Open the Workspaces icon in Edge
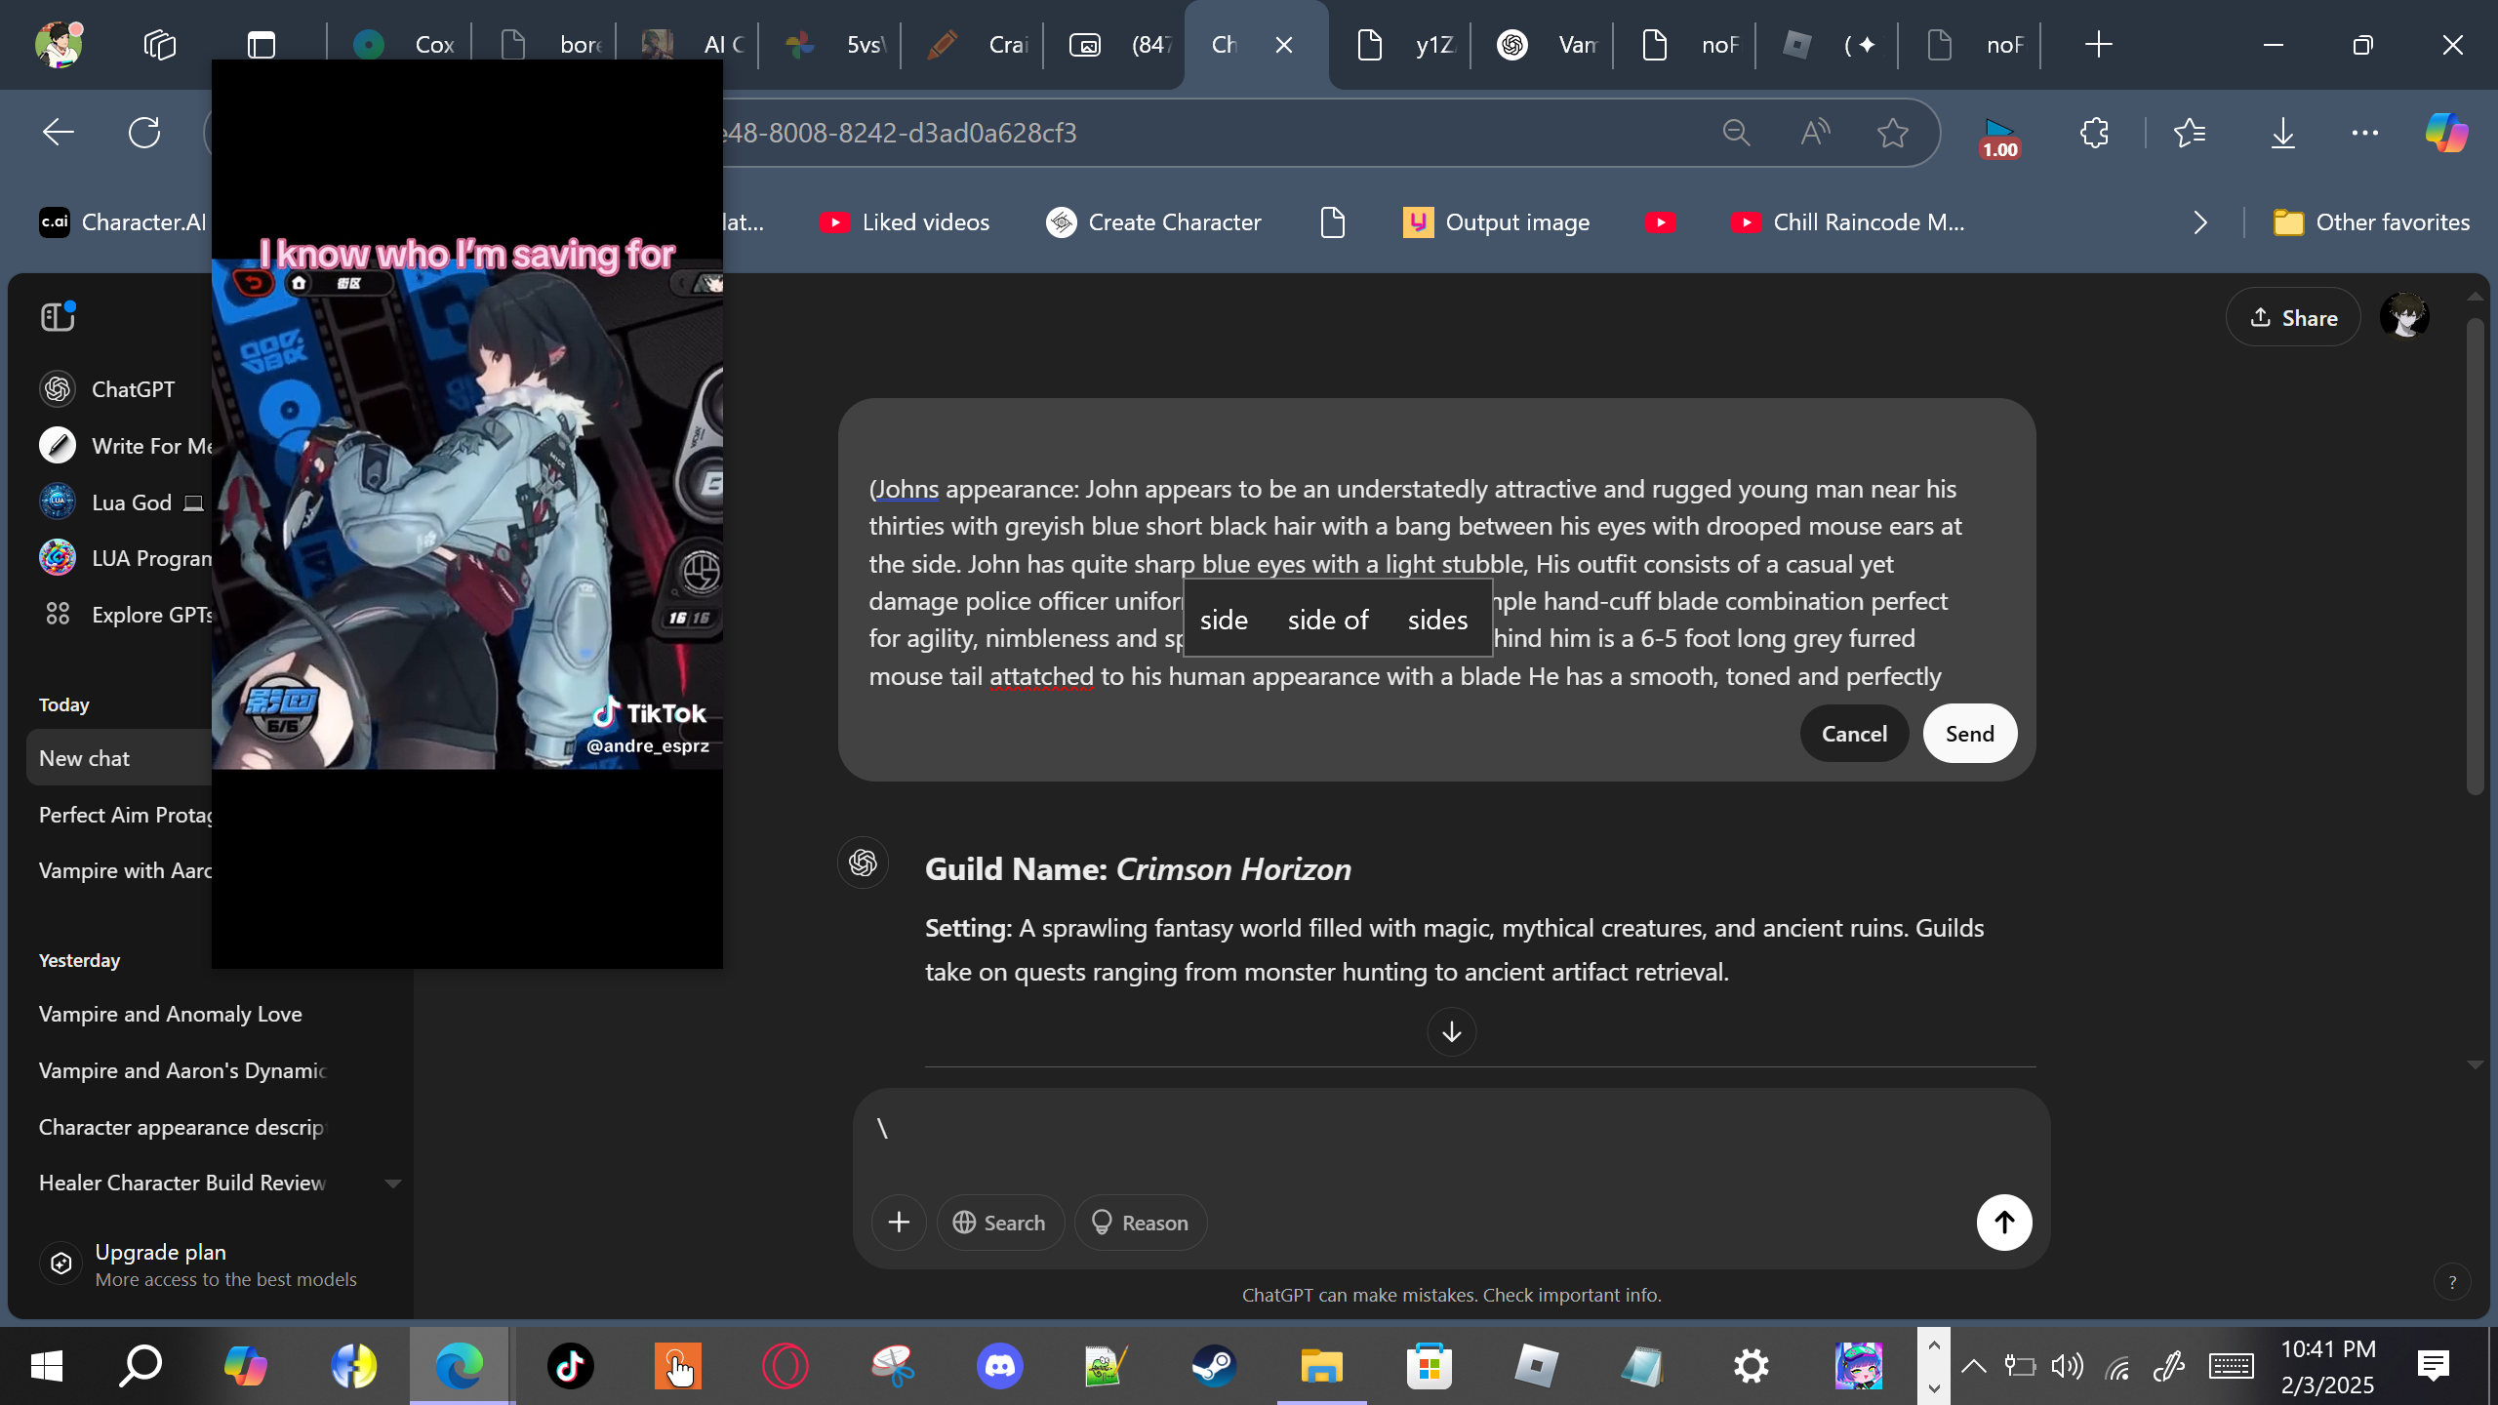 pyautogui.click(x=159, y=44)
